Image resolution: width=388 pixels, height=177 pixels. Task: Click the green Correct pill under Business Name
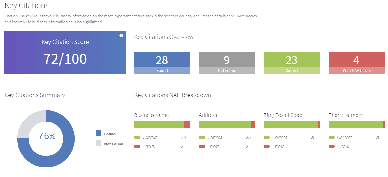[x=137, y=138]
